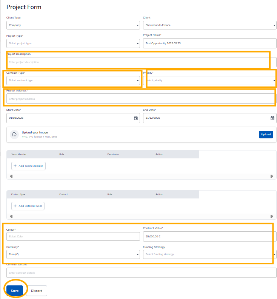Open the End Date calendar picker icon
The height and width of the screenshot is (299, 277).
[272, 118]
